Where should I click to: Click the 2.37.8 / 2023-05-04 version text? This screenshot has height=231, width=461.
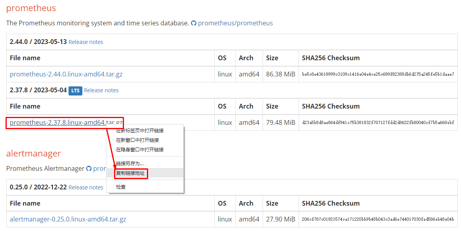coord(38,90)
